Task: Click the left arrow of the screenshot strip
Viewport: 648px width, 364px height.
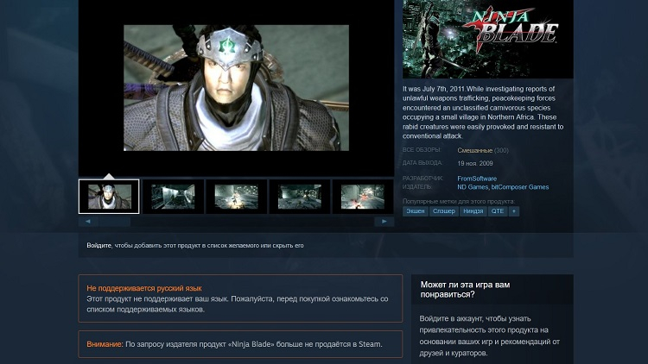Action: (x=88, y=222)
